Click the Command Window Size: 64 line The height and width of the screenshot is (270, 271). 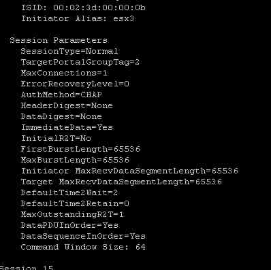point(83,247)
